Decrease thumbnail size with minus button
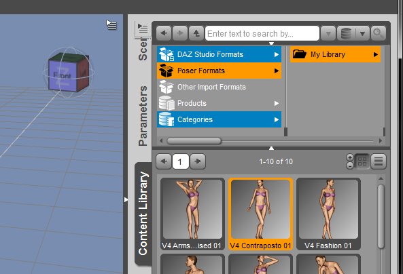The height and width of the screenshot is (274, 403). tap(350, 165)
